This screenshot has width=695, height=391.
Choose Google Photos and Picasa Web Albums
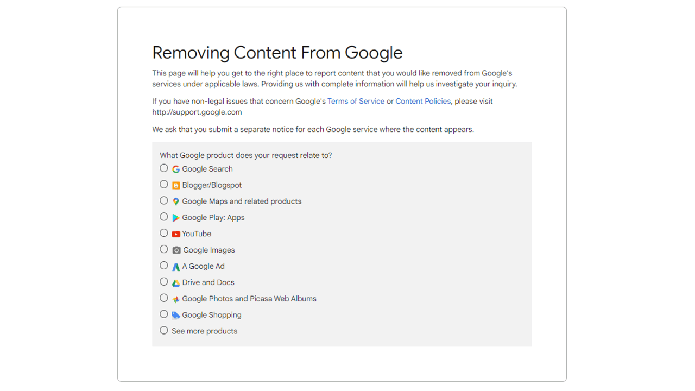tap(163, 298)
